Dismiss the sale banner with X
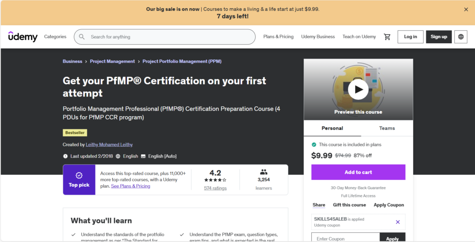The height and width of the screenshot is (242, 475). click(466, 9)
